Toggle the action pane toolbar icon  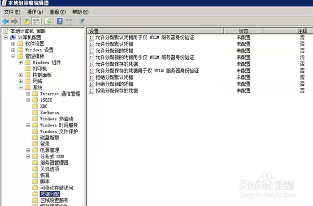click(x=69, y=21)
